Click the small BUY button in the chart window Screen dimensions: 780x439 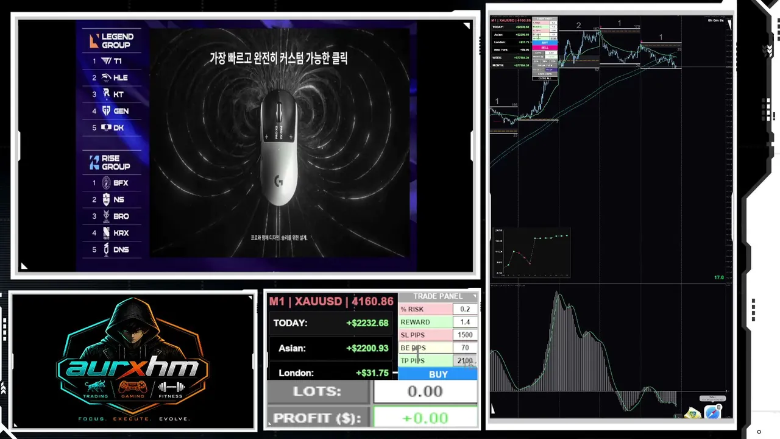(x=545, y=43)
